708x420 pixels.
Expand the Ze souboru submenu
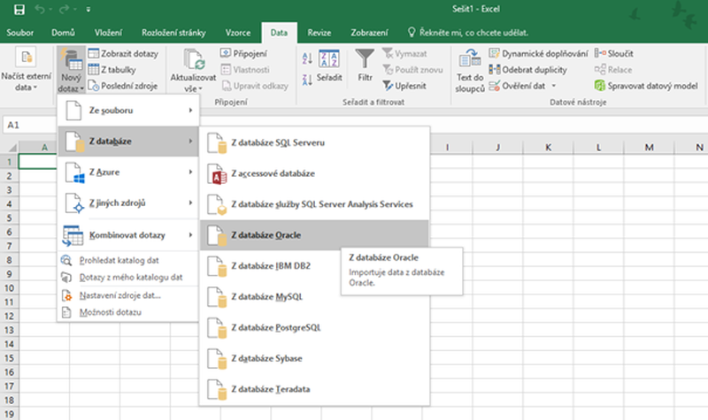[x=128, y=110]
